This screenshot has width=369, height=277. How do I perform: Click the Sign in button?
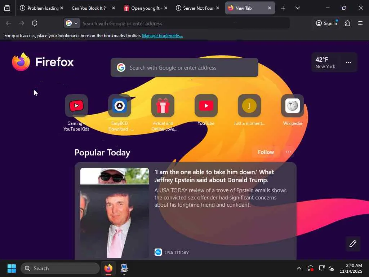(326, 23)
